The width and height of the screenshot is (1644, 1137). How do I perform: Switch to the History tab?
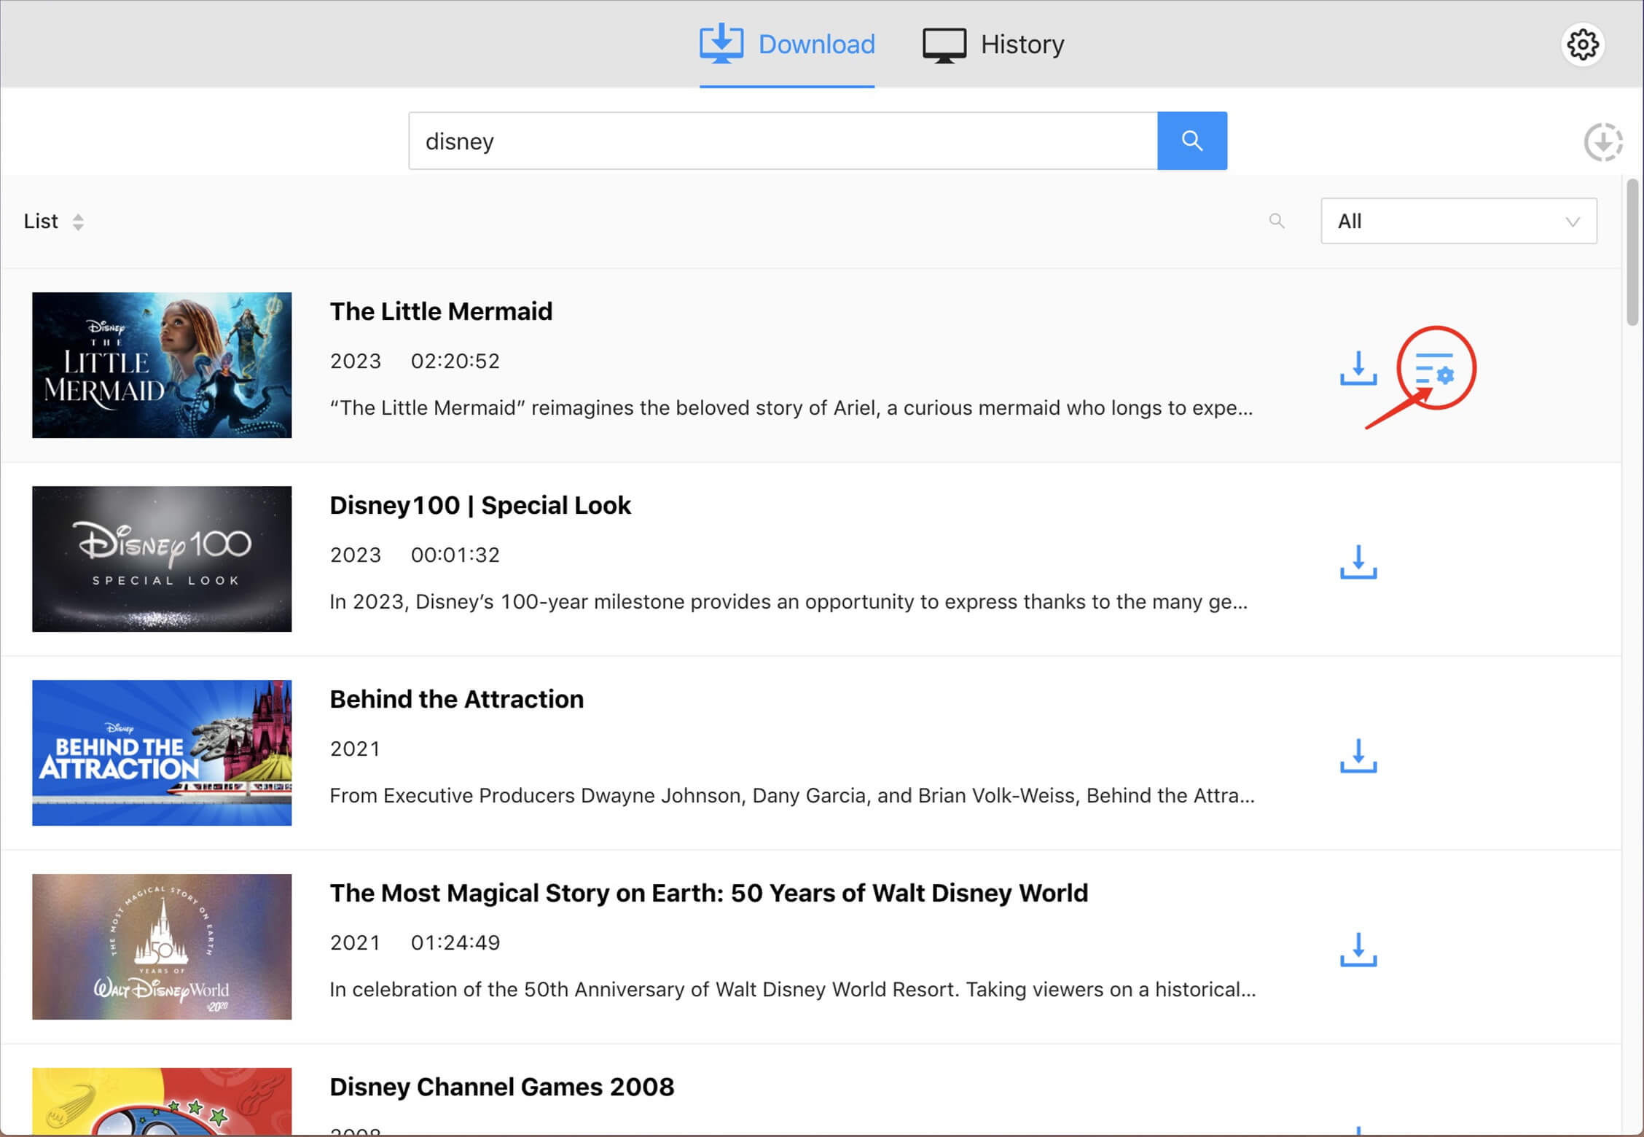click(x=993, y=44)
